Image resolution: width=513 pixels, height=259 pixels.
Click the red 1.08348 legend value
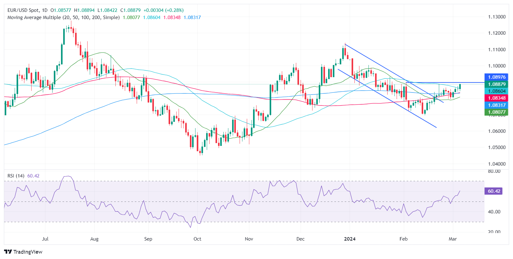point(172,17)
